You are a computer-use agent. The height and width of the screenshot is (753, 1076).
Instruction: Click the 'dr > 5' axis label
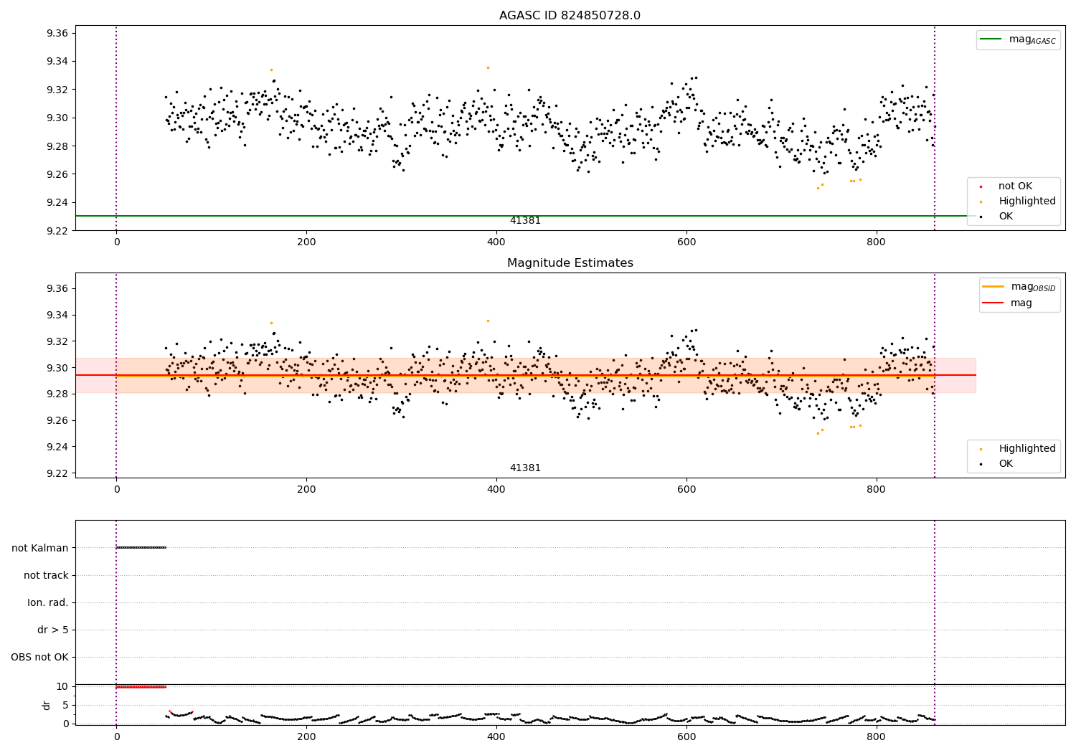tap(53, 630)
